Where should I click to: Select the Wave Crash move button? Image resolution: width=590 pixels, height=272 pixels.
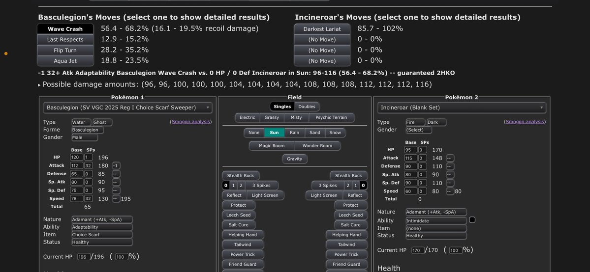(65, 29)
